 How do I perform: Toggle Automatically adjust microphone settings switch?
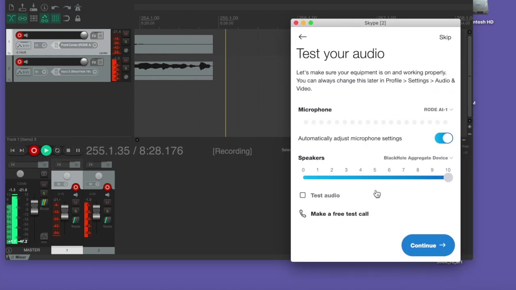pos(444,138)
